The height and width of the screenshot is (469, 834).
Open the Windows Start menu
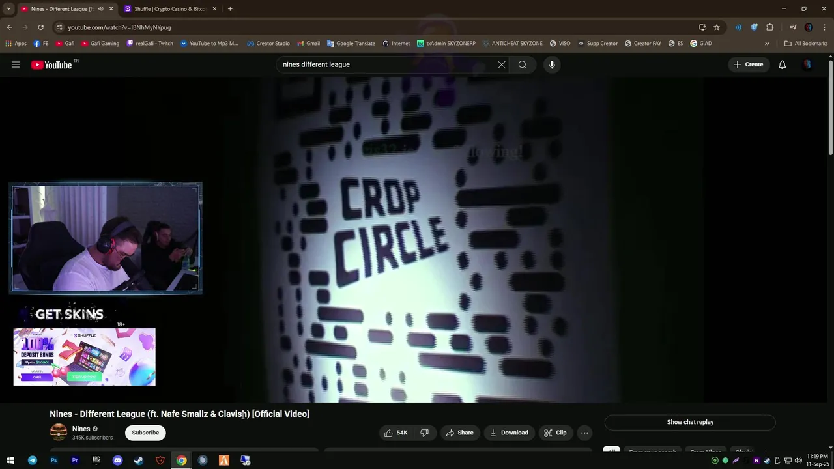(x=10, y=461)
